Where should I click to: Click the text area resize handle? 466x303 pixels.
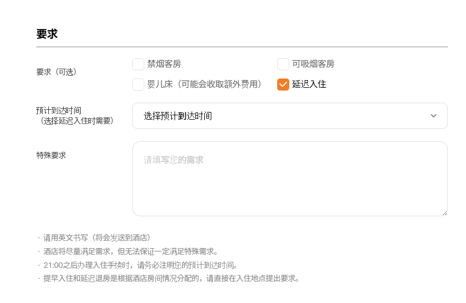(444, 212)
